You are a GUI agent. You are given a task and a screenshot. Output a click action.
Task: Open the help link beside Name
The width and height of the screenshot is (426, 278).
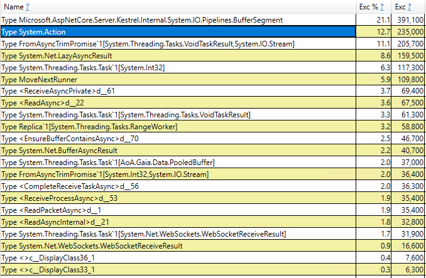(28, 6)
